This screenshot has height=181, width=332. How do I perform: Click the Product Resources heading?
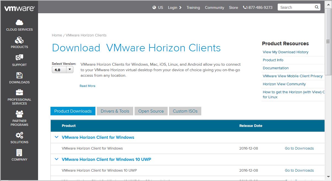click(x=285, y=43)
